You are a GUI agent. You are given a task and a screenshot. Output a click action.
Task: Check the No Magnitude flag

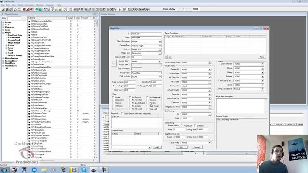click(x=148, y=97)
